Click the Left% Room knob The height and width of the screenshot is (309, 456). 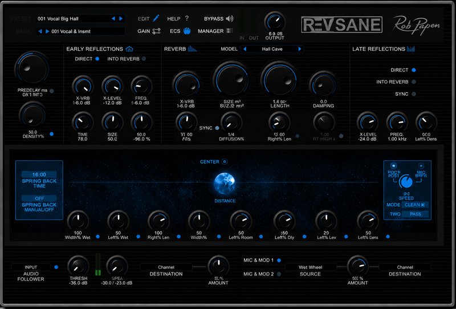click(x=241, y=221)
